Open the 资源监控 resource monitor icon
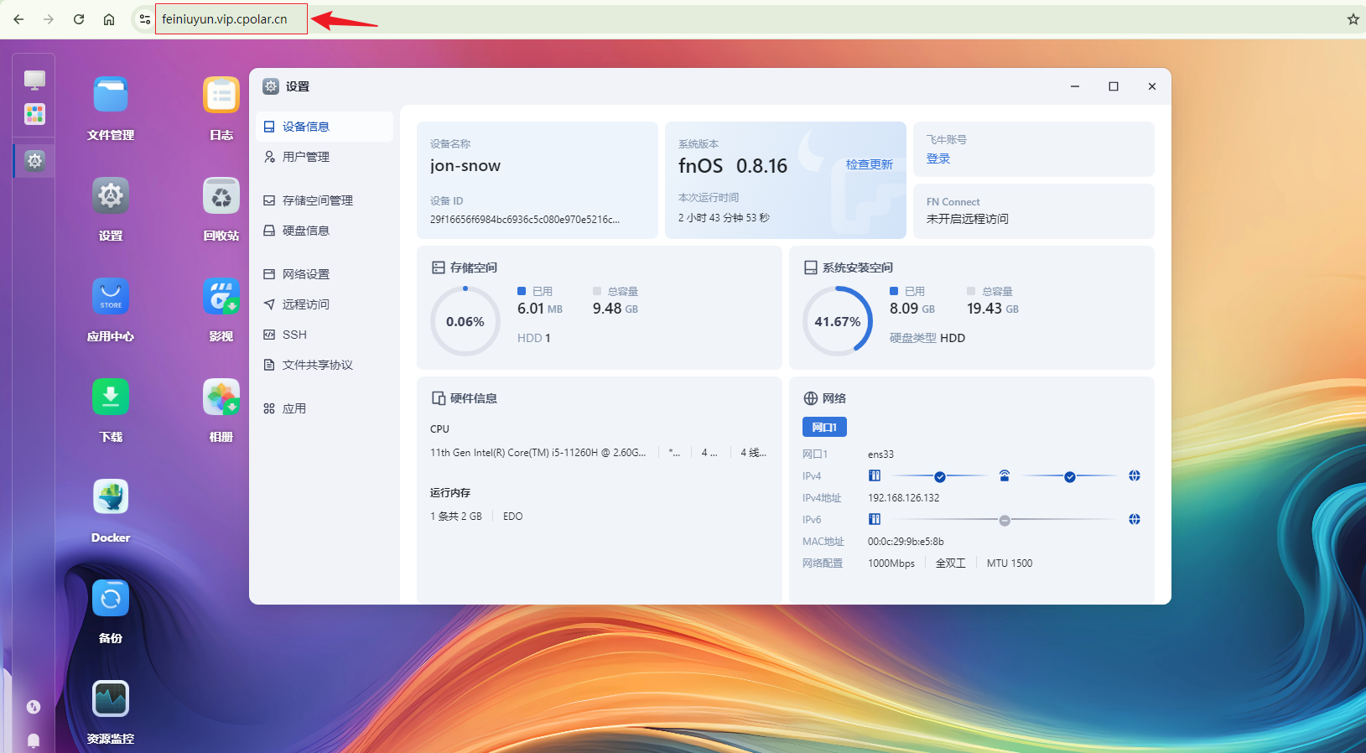The height and width of the screenshot is (753, 1366). pyautogui.click(x=111, y=698)
